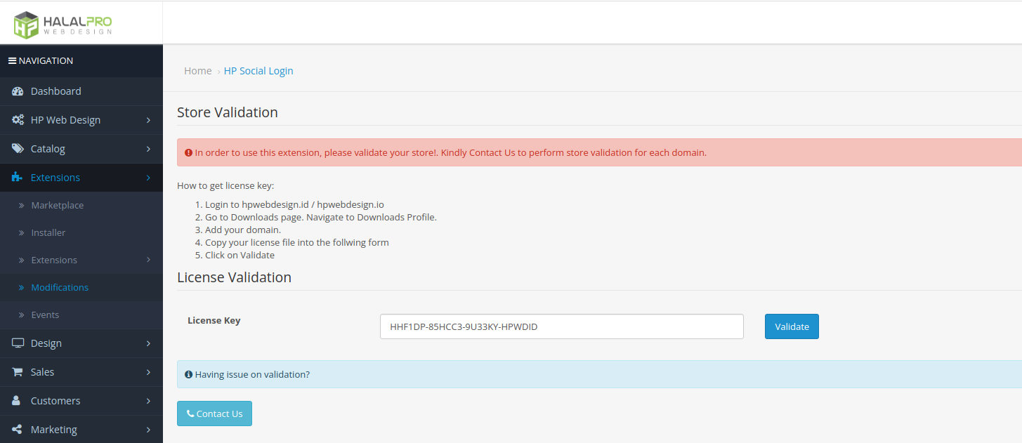Open the Marketplace menu item
Screen dimensions: 1022x443
(57, 205)
